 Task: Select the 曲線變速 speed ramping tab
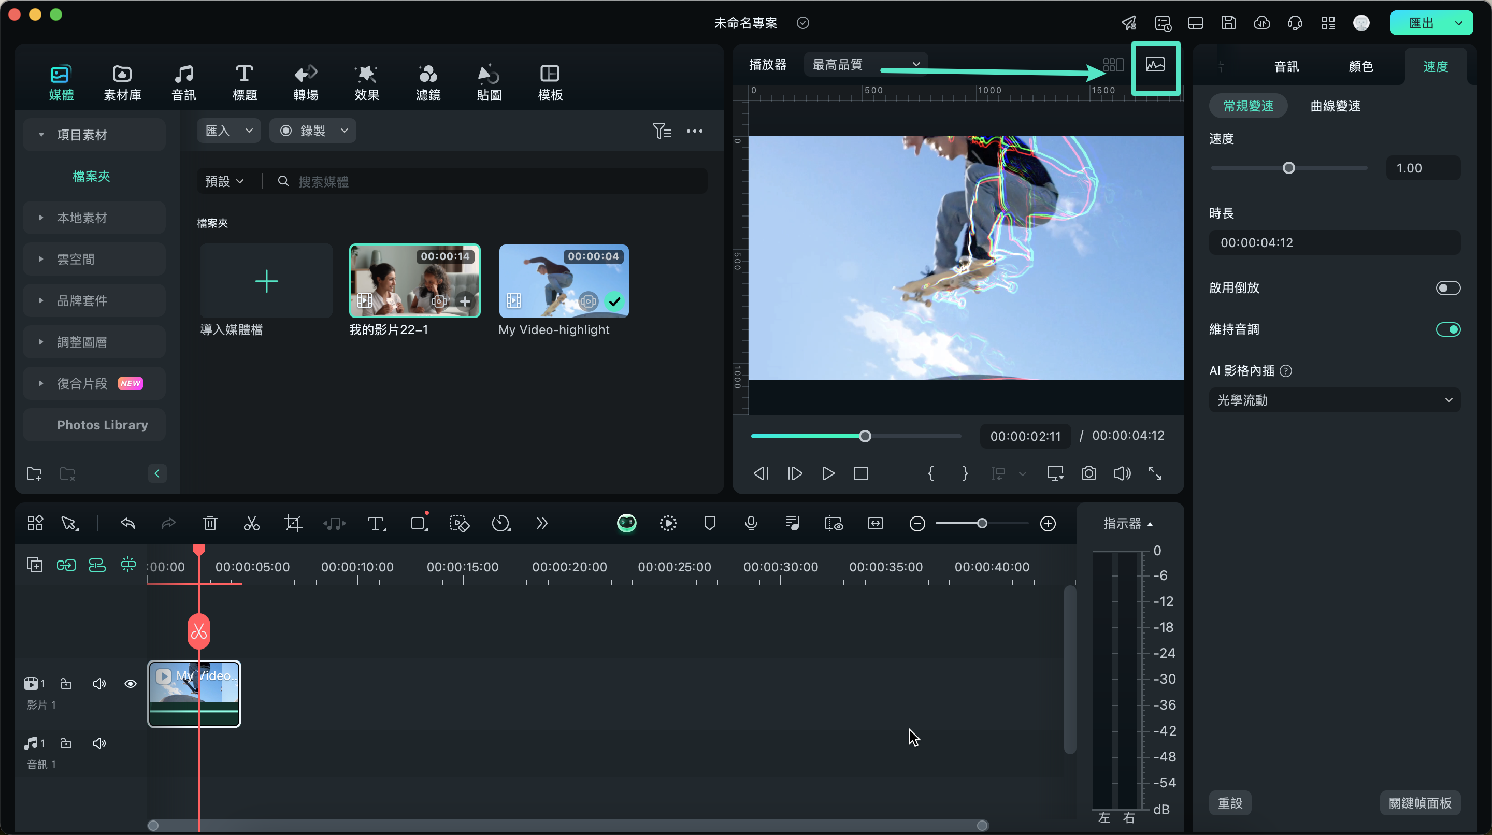click(x=1335, y=106)
